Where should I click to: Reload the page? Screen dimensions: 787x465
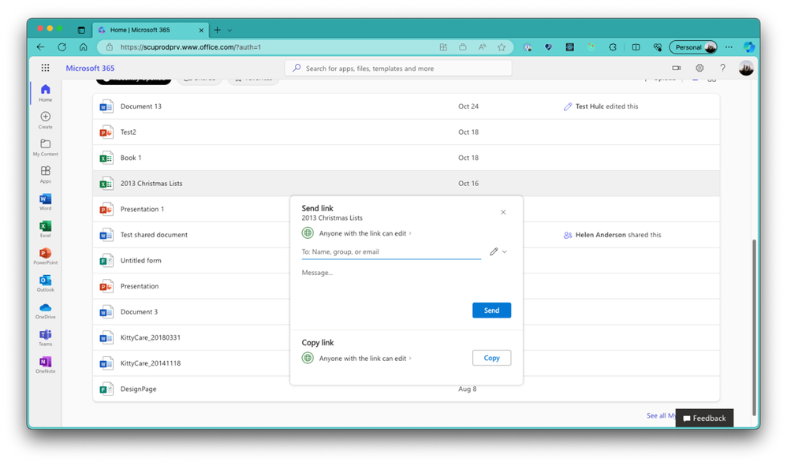(62, 46)
